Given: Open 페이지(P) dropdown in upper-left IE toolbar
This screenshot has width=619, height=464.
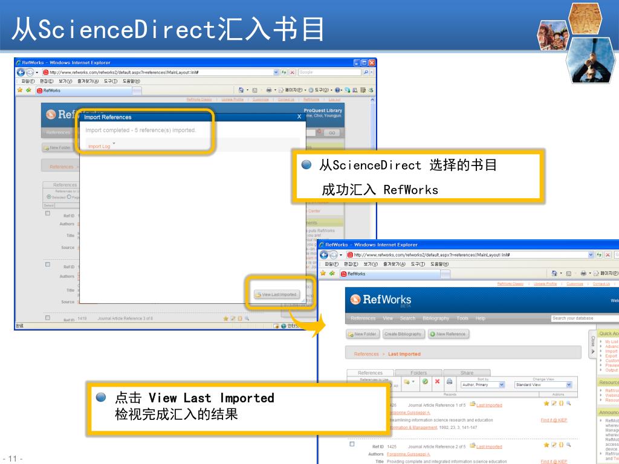Looking at the screenshot, I should (292, 90).
